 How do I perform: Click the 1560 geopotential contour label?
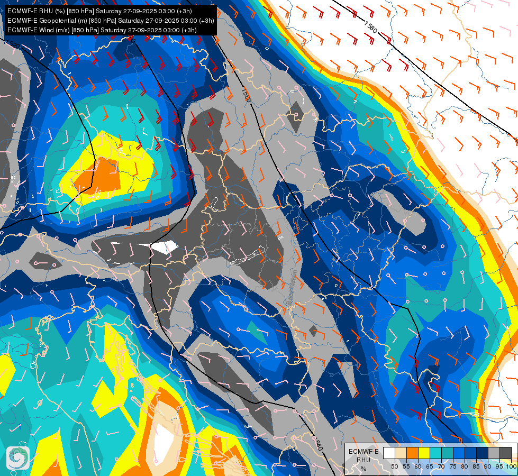246,95
